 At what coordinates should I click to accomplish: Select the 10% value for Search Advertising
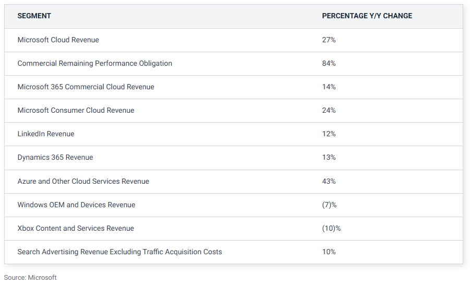[x=329, y=252]
